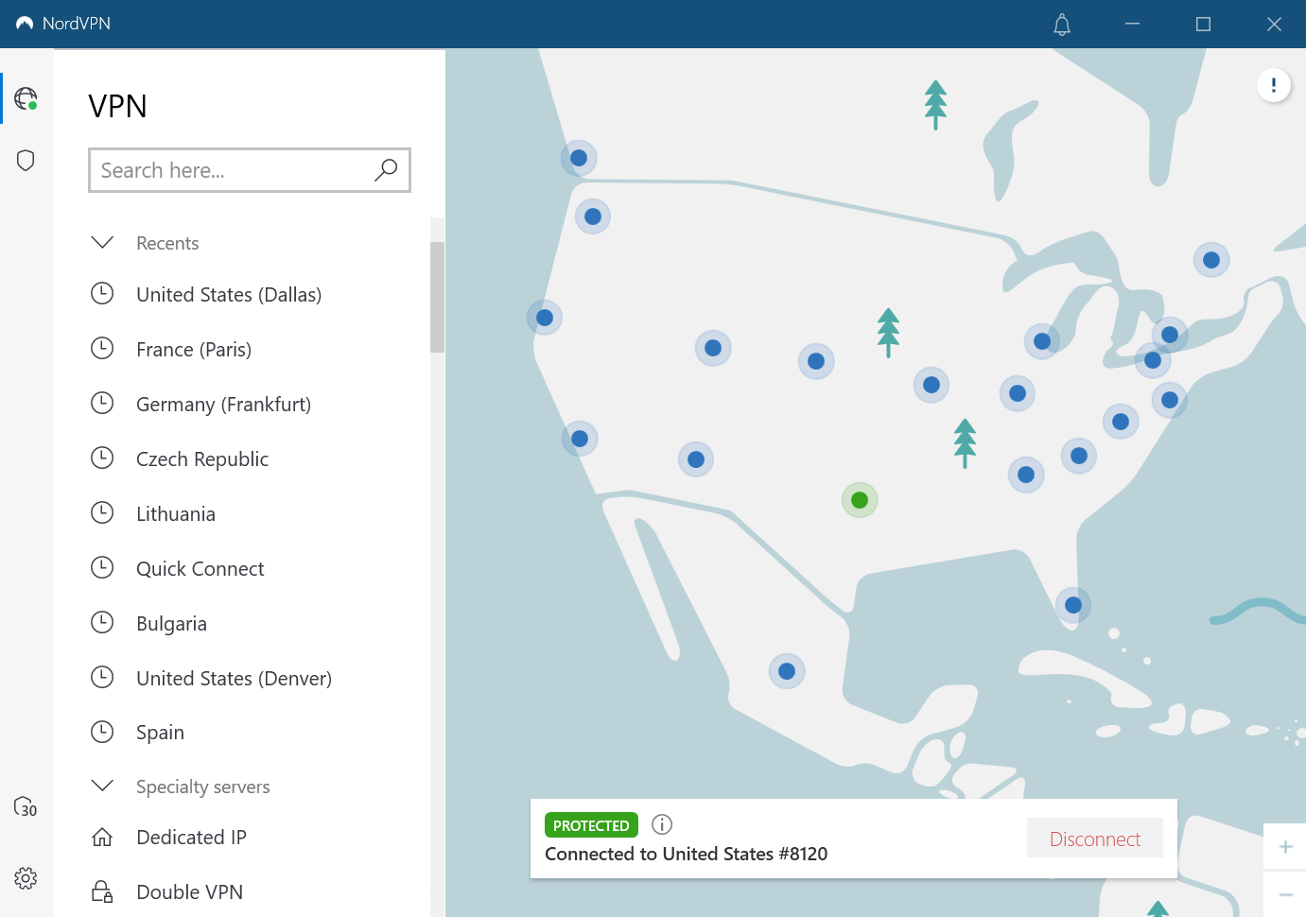Viewport: 1306px width, 917px height.
Task: Click the server list scrollbar thumb
Action: 437,297
